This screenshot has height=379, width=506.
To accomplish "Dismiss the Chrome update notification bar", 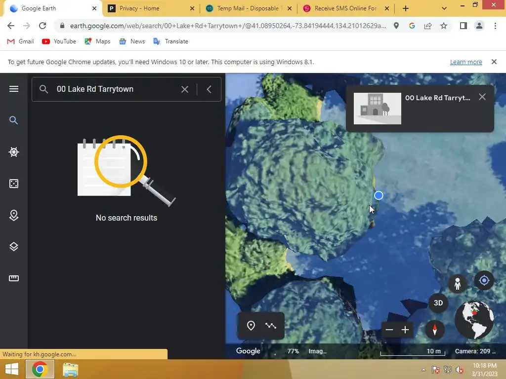I will [494, 62].
